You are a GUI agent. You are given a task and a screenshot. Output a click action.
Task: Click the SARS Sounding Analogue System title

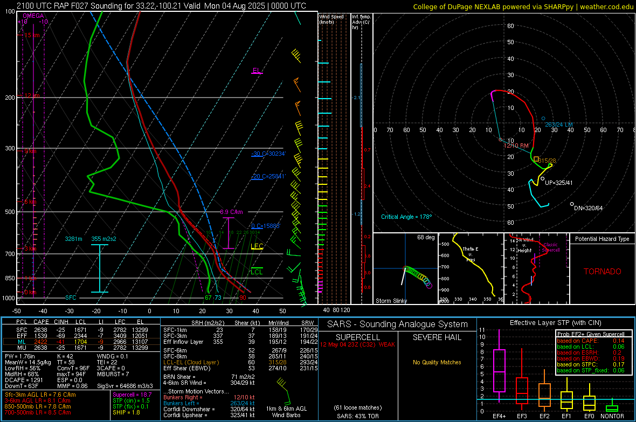click(398, 324)
